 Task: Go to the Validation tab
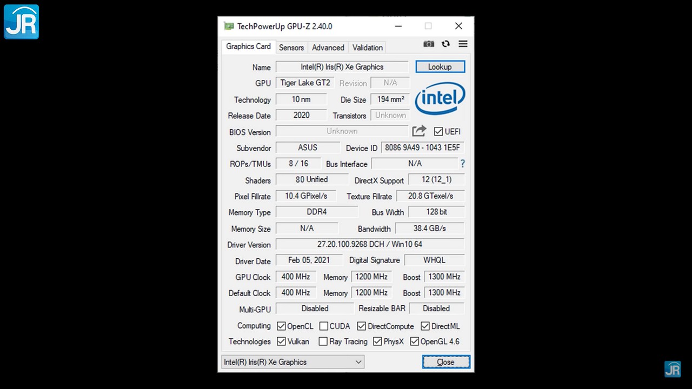(367, 48)
